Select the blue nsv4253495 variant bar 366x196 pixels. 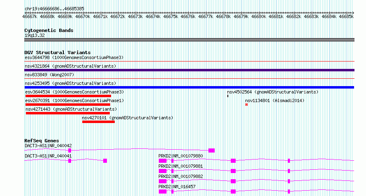(x=189, y=87)
